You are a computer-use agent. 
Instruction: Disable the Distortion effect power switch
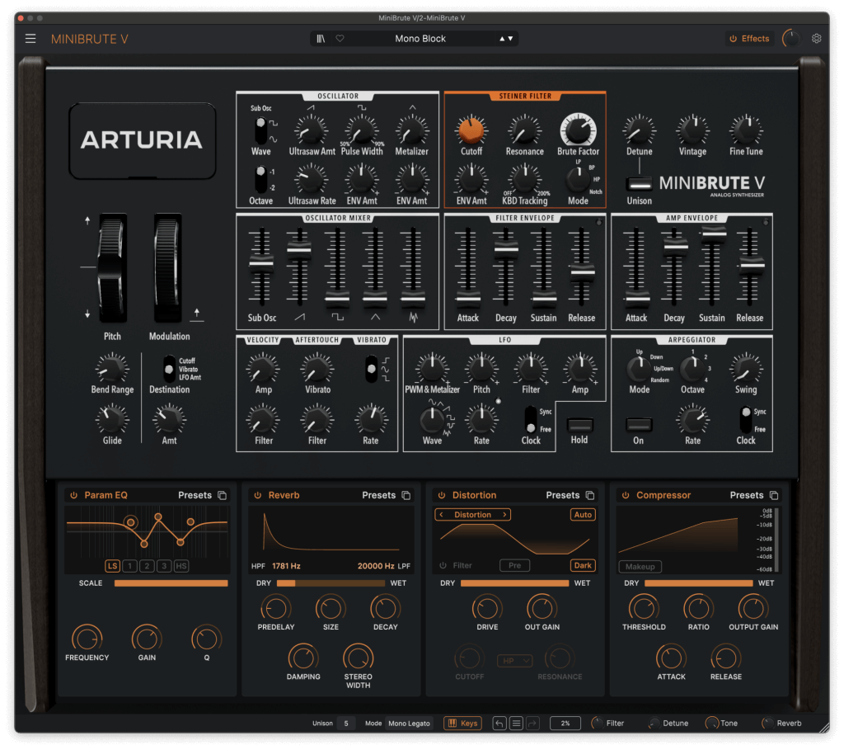[441, 495]
